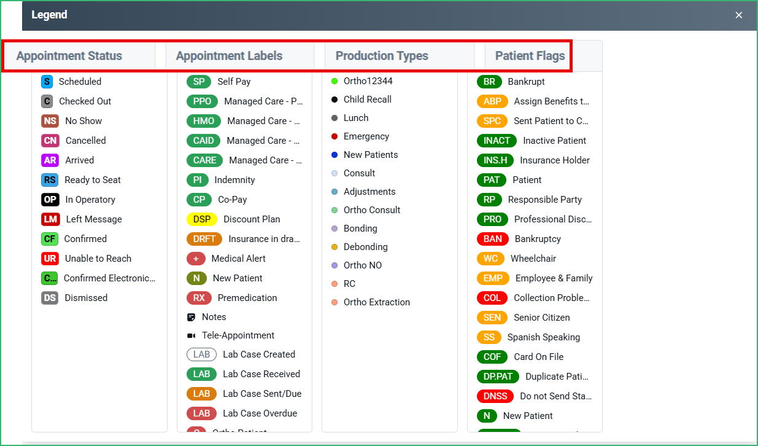The height and width of the screenshot is (446, 758).
Task: Click the UR Unable to Reach badge
Action: 50,259
